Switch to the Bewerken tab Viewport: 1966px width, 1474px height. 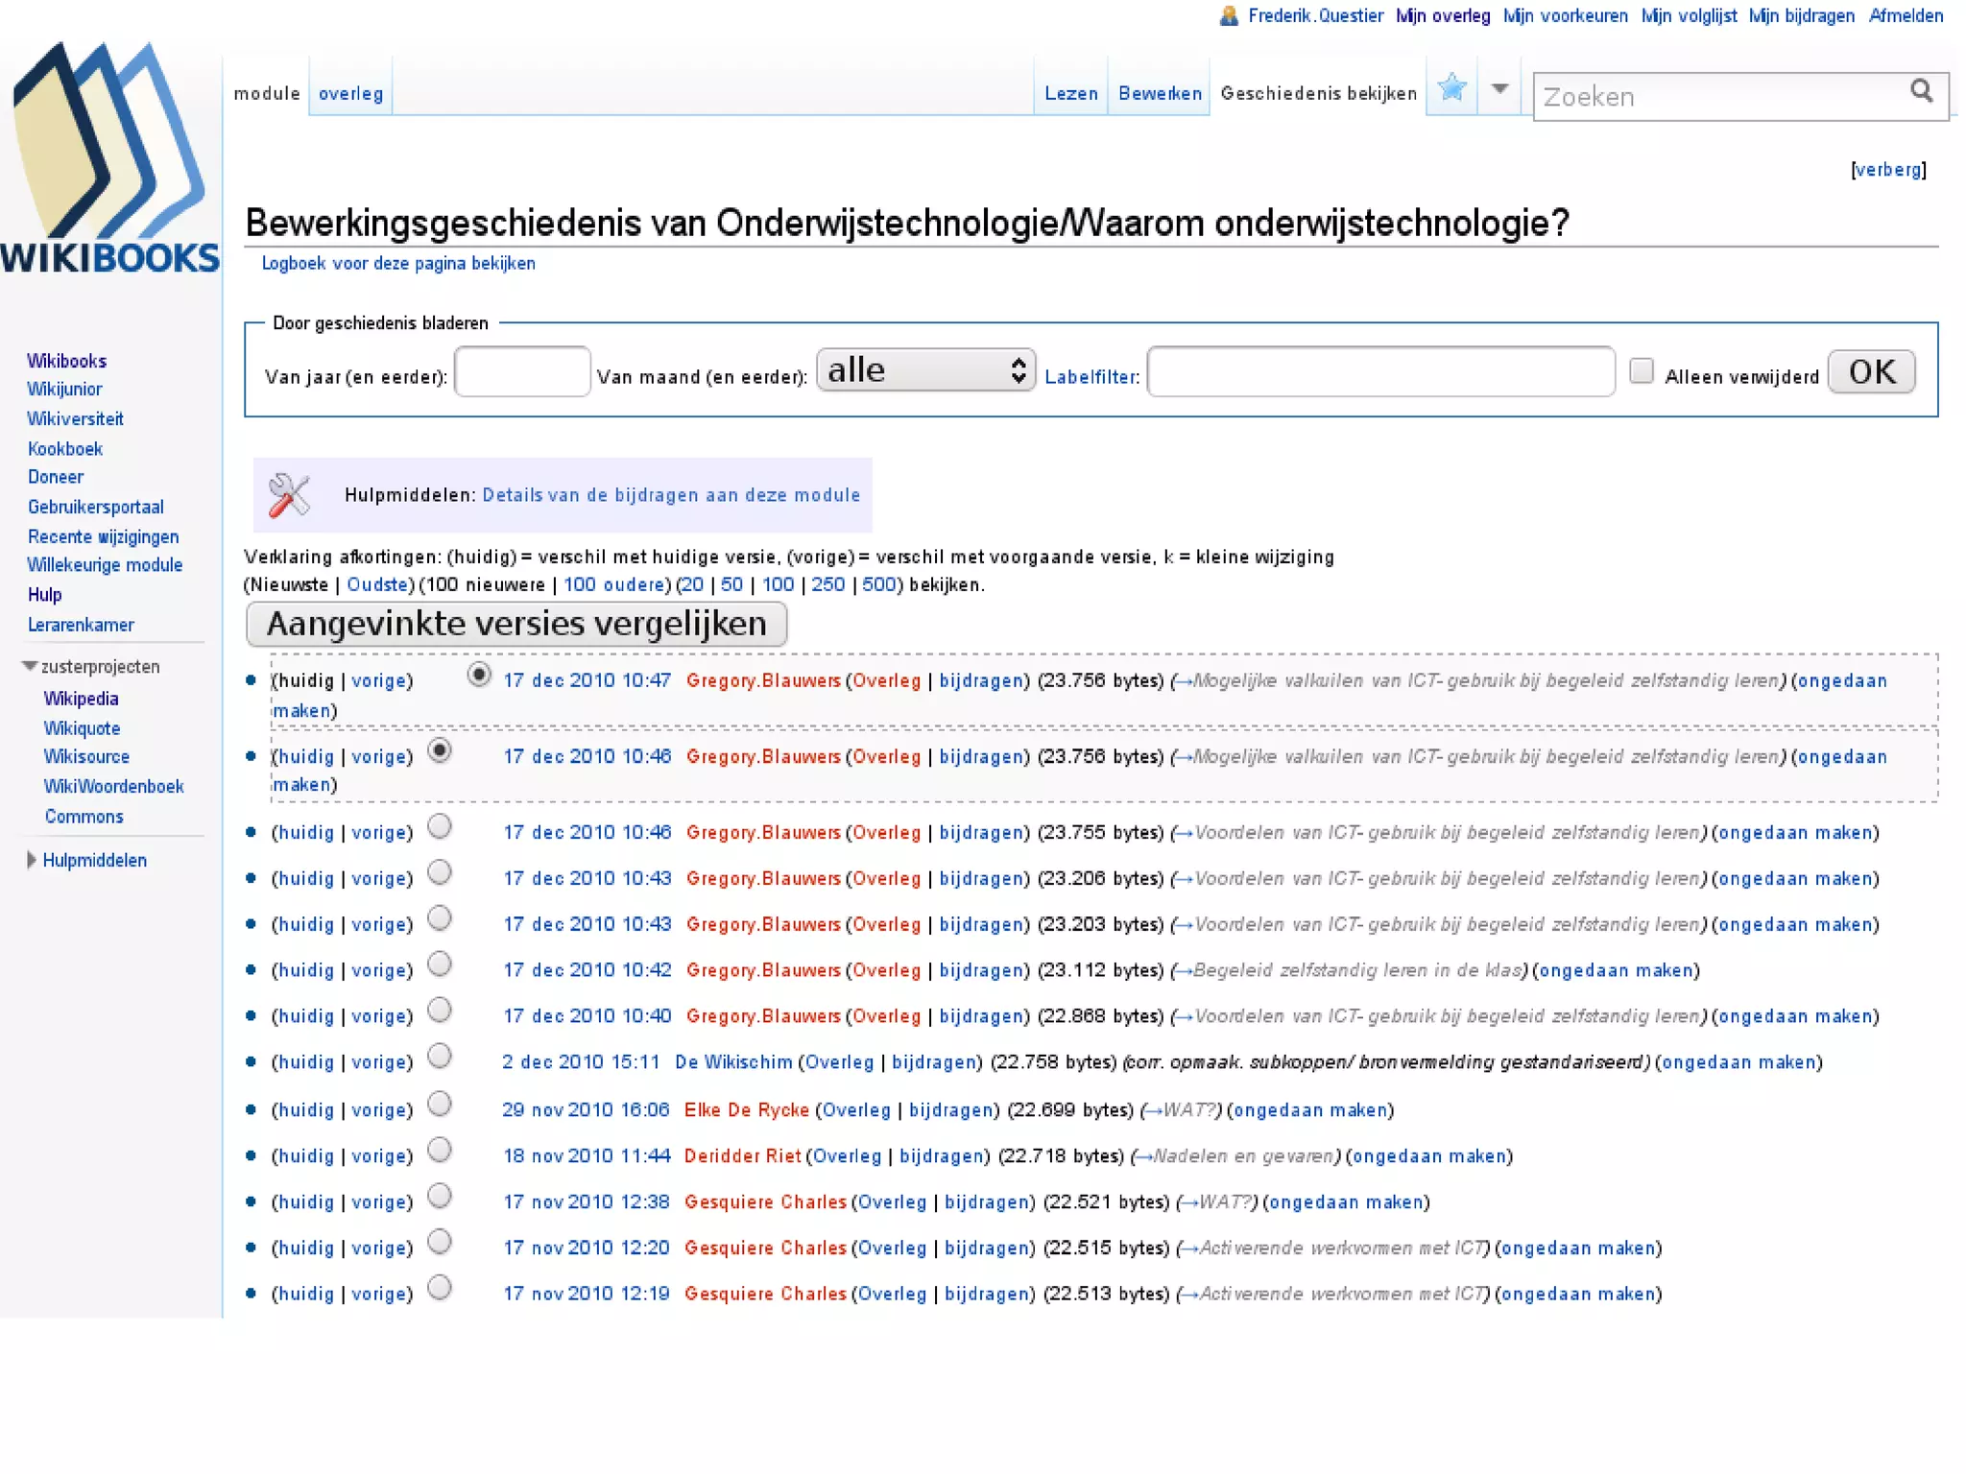click(x=1160, y=93)
